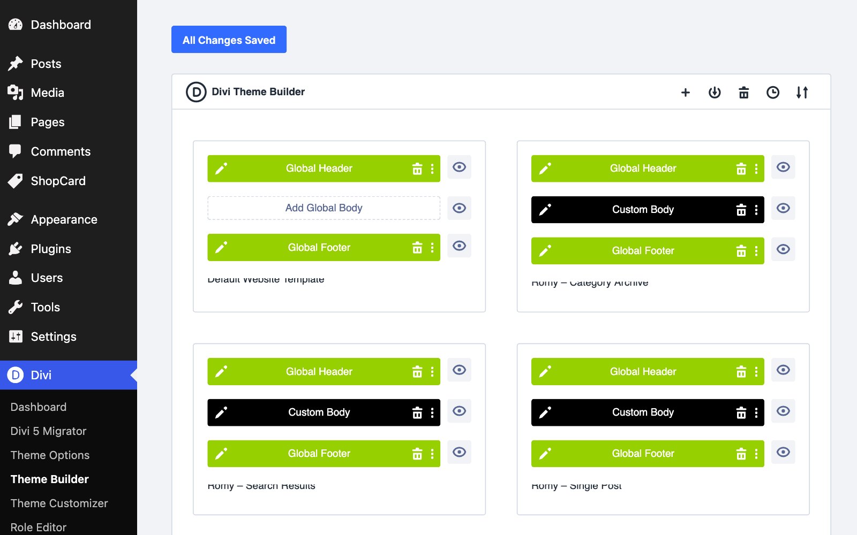Open Appearance in the sidebar
Viewport: 857px width, 535px height.
pyautogui.click(x=69, y=219)
